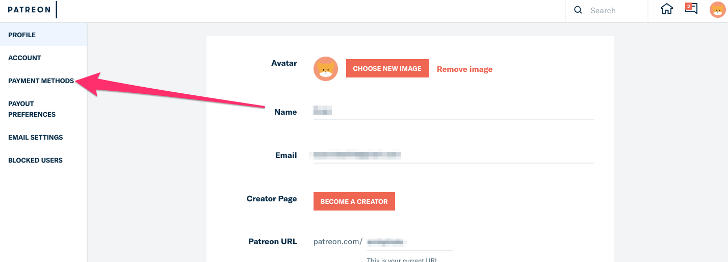Open the notifications messages icon

[691, 9]
